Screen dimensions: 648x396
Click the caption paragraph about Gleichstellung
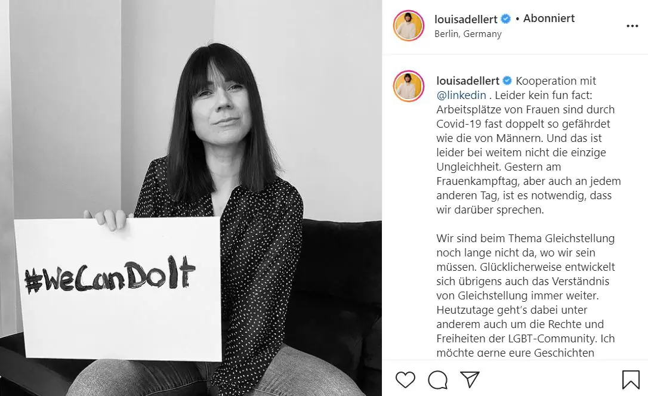pos(526,295)
